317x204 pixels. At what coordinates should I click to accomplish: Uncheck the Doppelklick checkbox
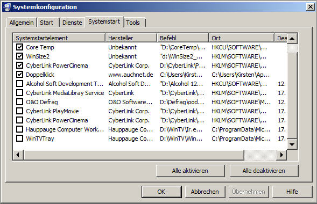point(19,75)
